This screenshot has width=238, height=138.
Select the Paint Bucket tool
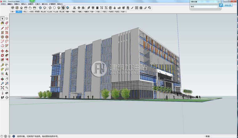(x=3, y=23)
